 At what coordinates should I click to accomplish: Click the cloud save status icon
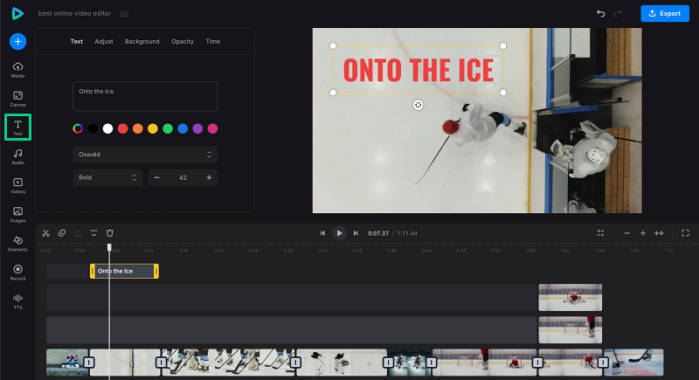click(124, 13)
